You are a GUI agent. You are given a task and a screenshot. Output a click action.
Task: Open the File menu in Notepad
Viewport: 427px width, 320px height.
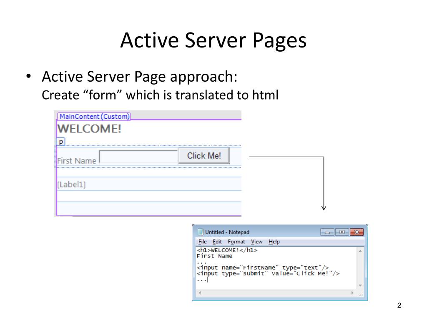coord(202,242)
